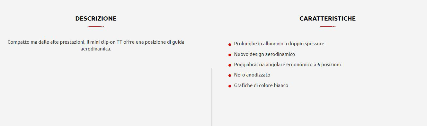The image size is (427, 126).
Task: Click red bullet beside Nuovo design aerodinamico
Action: pos(230,55)
